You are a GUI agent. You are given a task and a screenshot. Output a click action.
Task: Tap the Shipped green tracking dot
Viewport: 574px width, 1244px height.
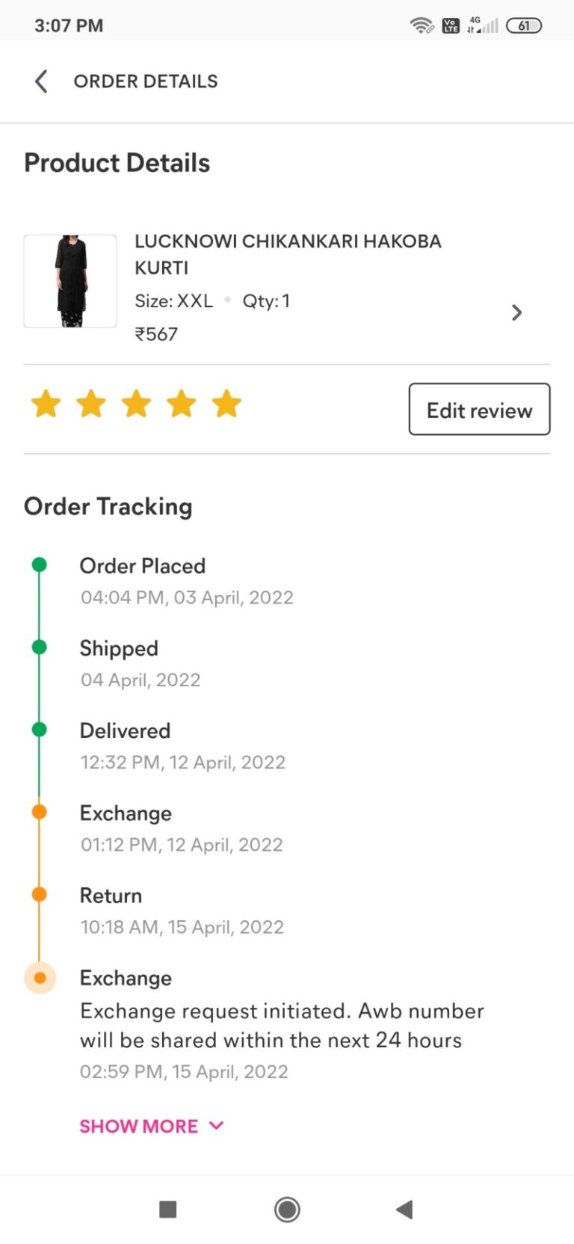click(40, 647)
